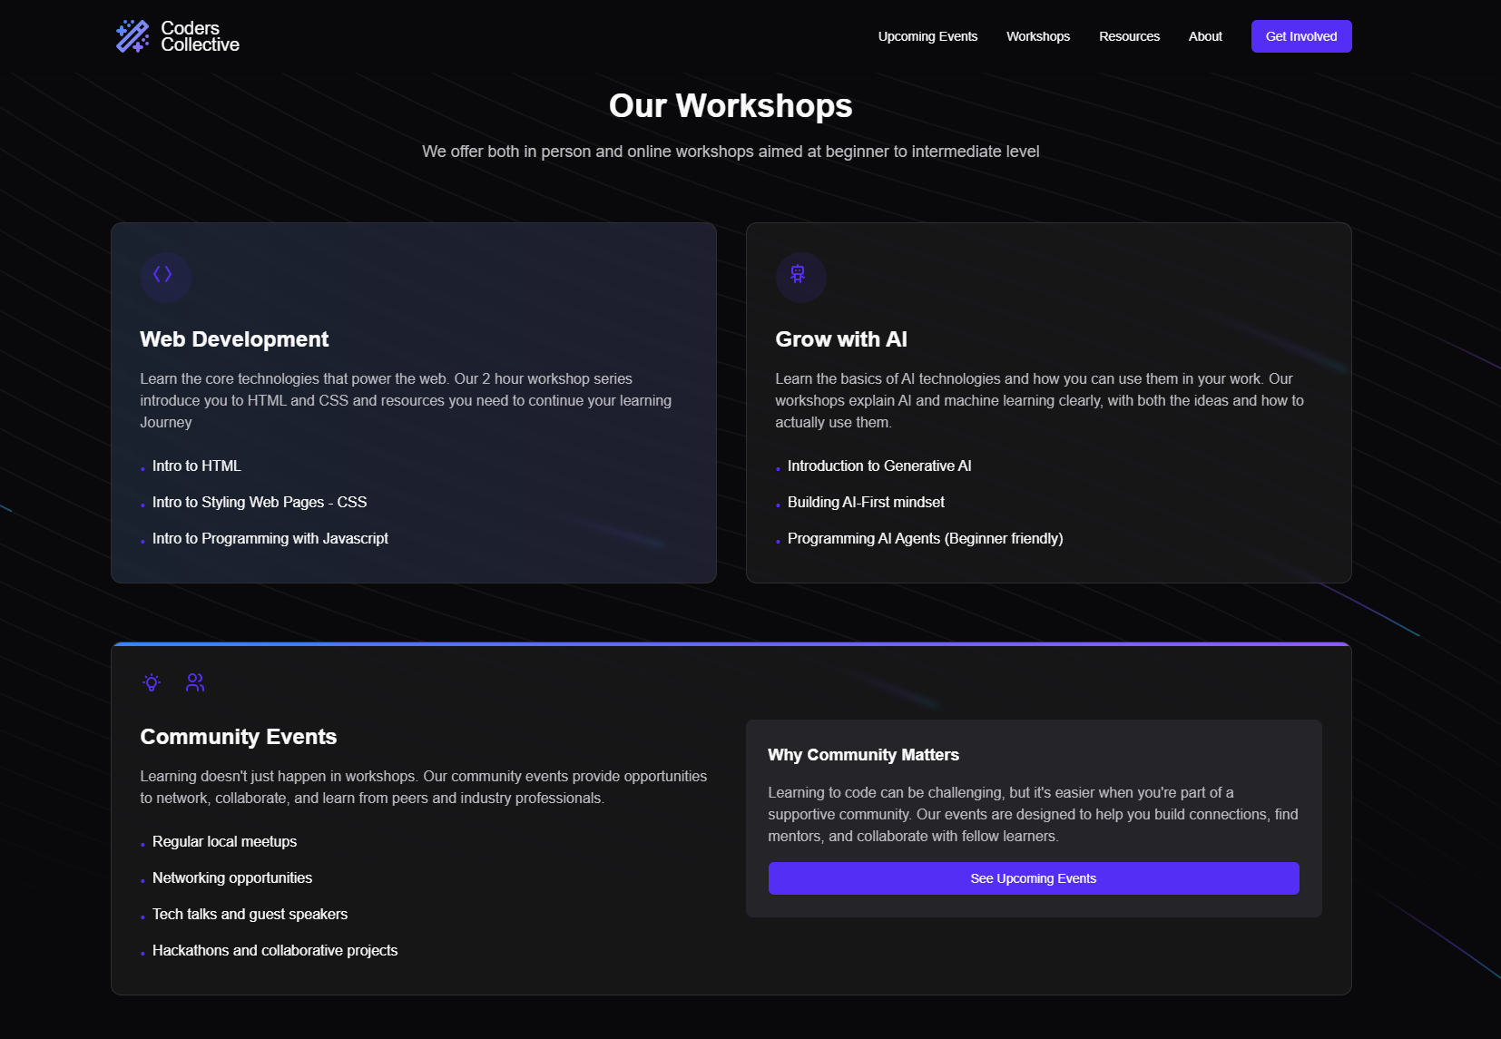This screenshot has width=1501, height=1039.
Task: Click the Get Involved button
Action: (1301, 36)
